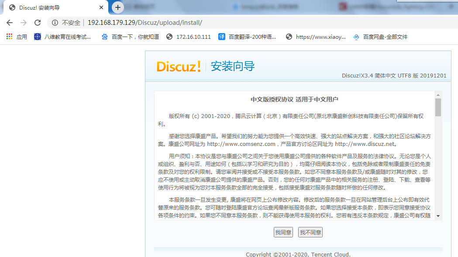Click the 八维教育在线考试 bookmark icon
458x257 pixels.
pos(37,37)
